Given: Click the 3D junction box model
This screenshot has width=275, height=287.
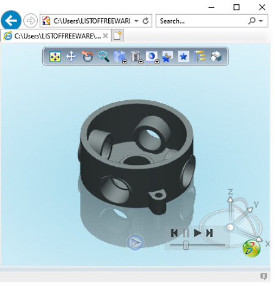Looking at the screenshot, I should (136, 157).
